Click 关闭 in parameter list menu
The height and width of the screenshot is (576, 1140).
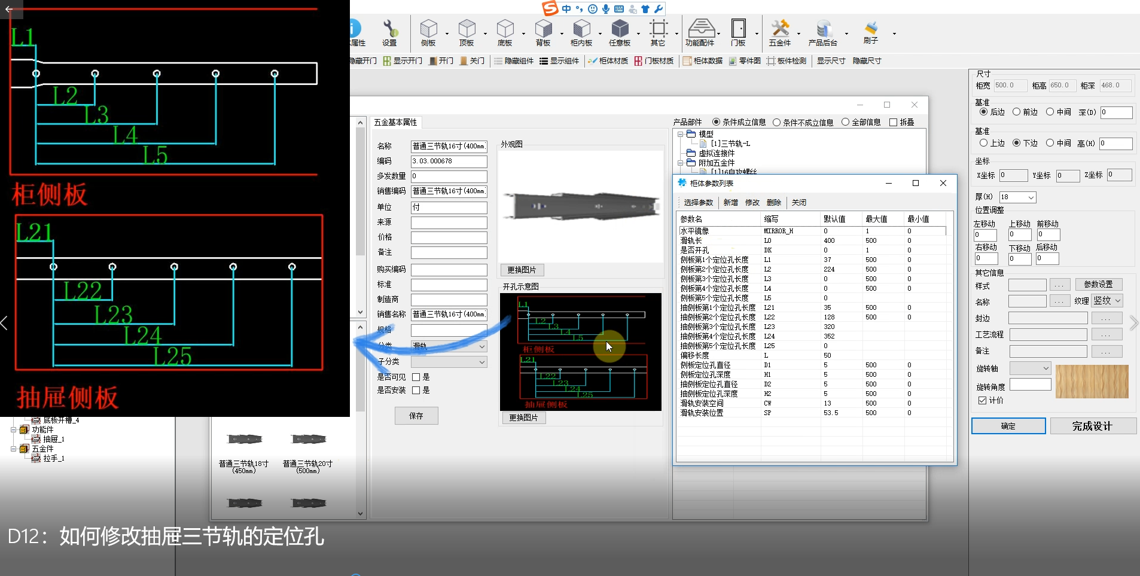[x=798, y=203]
